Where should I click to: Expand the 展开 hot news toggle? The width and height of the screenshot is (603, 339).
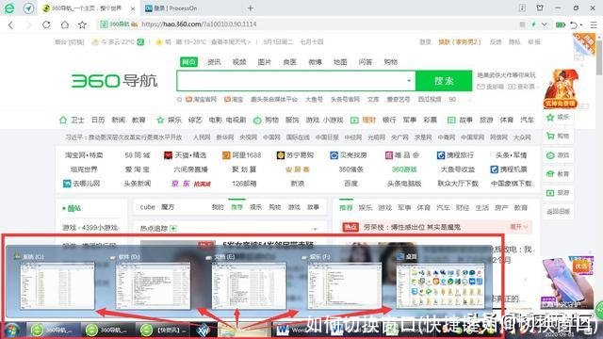tap(519, 227)
